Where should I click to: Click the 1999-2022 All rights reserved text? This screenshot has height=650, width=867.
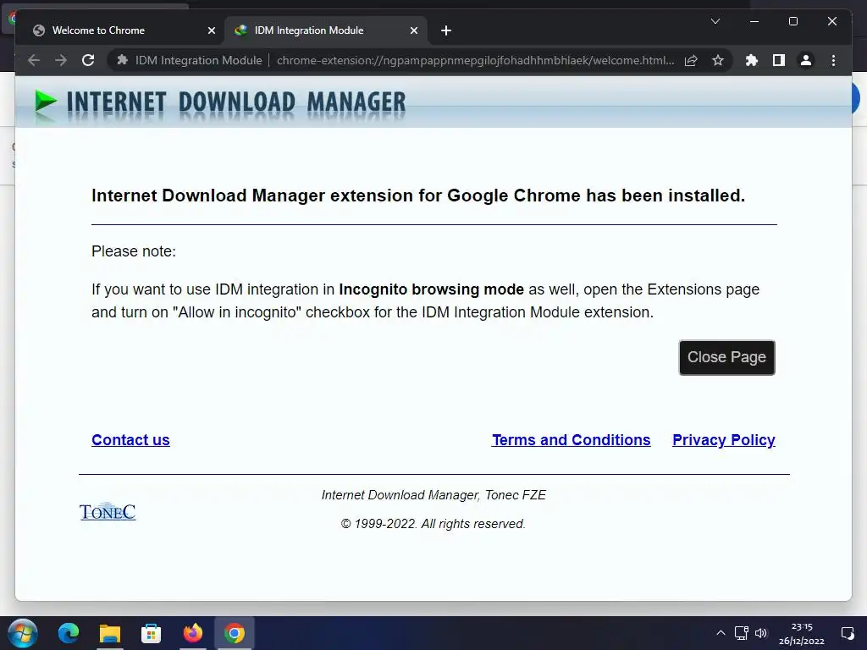[433, 524]
